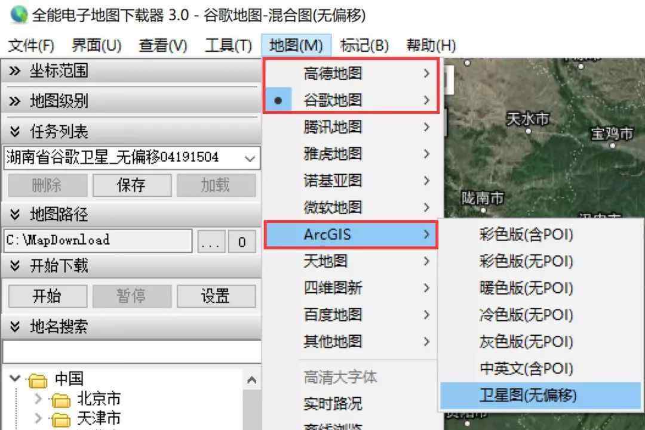Click the map path field C:\MapDownload
645x430 pixels.
pyautogui.click(x=98, y=241)
